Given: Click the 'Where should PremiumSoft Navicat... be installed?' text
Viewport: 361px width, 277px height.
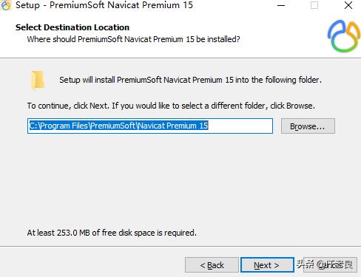Looking at the screenshot, I should [x=133, y=39].
